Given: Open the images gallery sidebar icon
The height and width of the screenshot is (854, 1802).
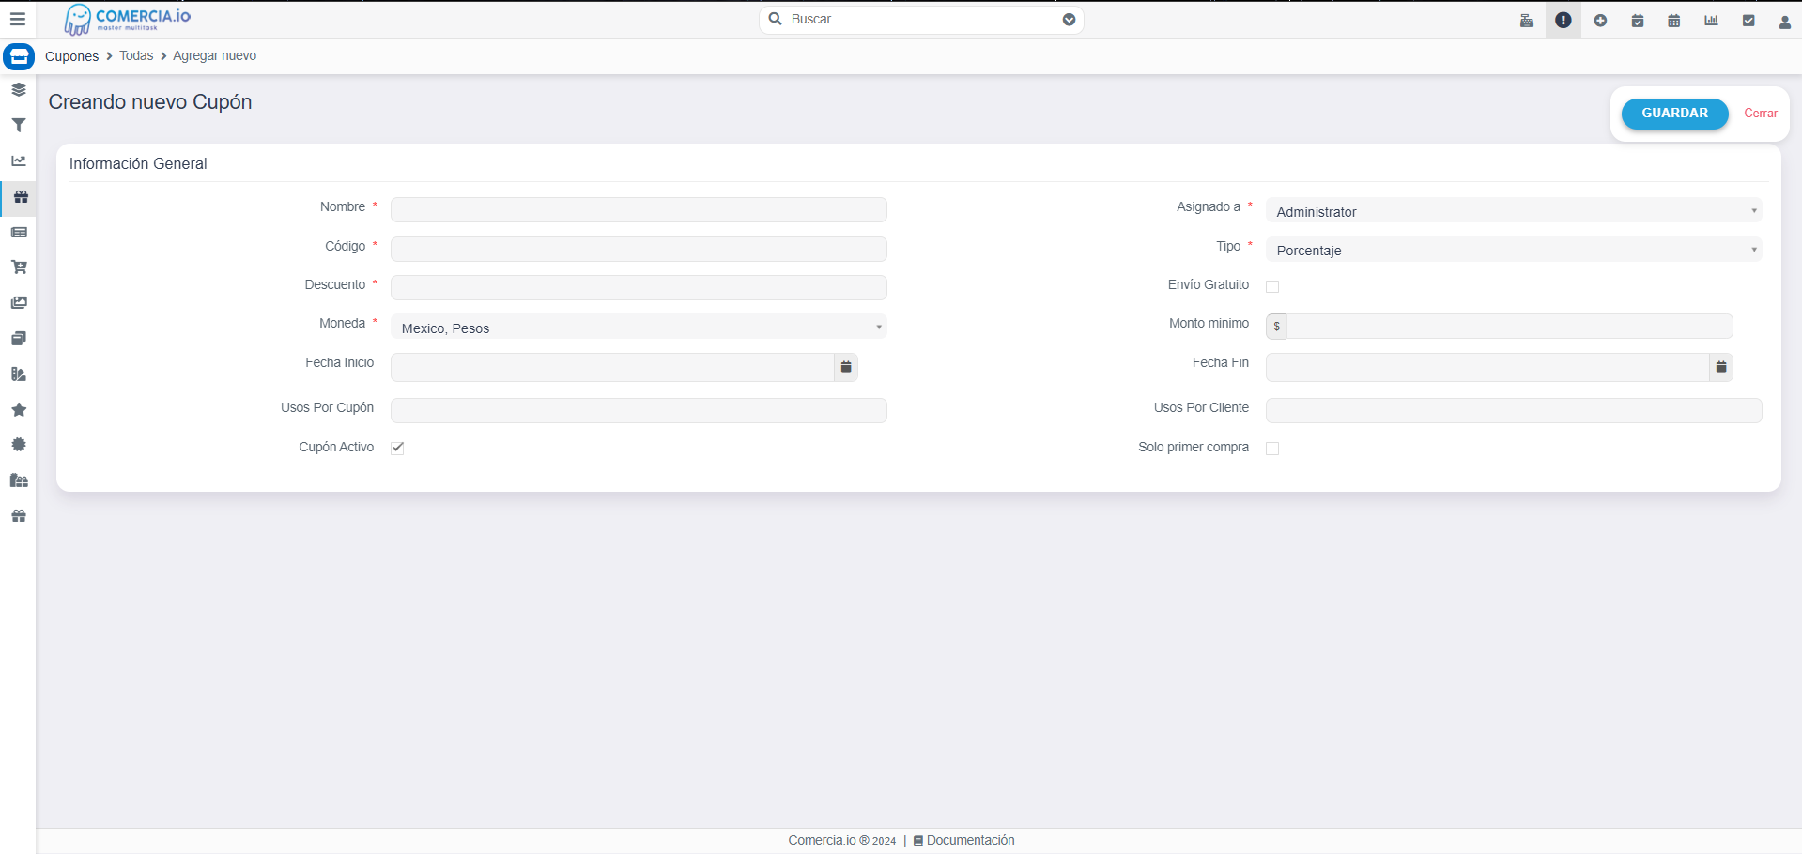Looking at the screenshot, I should tap(19, 302).
